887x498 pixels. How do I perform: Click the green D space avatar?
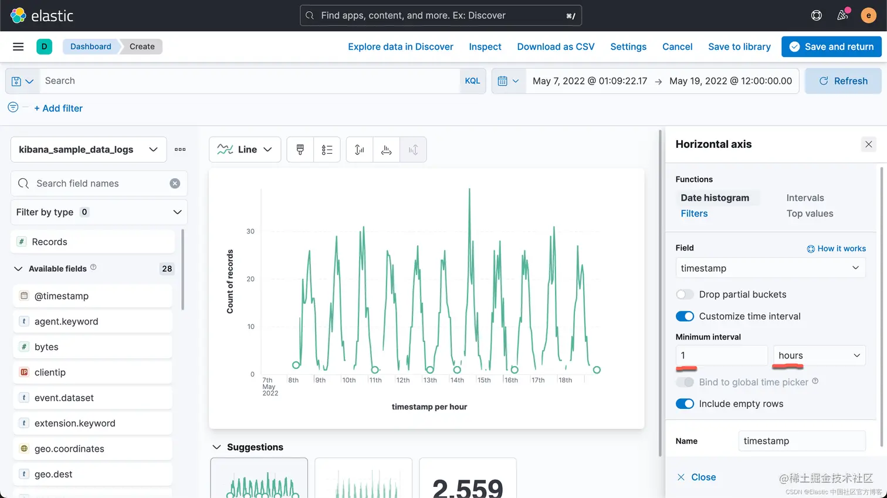pos(44,46)
